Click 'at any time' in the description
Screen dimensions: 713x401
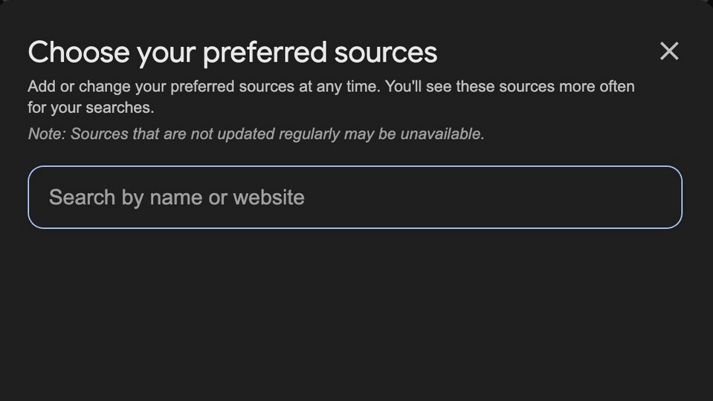339,86
